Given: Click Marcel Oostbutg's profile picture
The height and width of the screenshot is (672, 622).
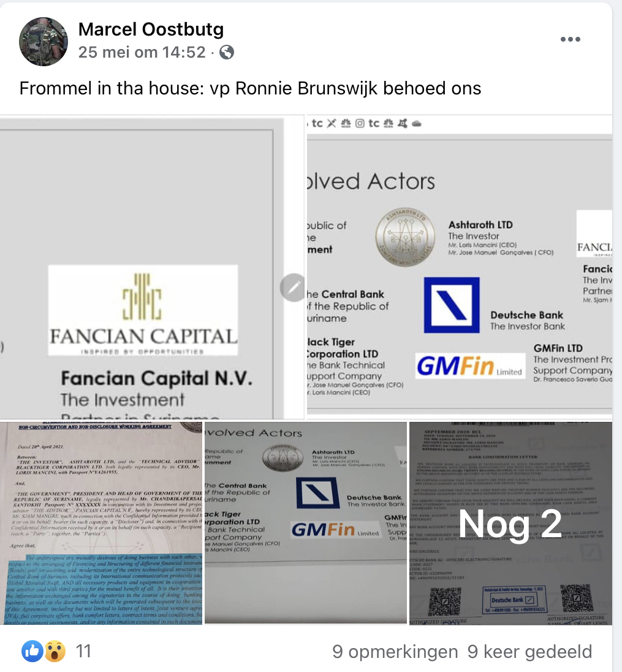Looking at the screenshot, I should 44,42.
